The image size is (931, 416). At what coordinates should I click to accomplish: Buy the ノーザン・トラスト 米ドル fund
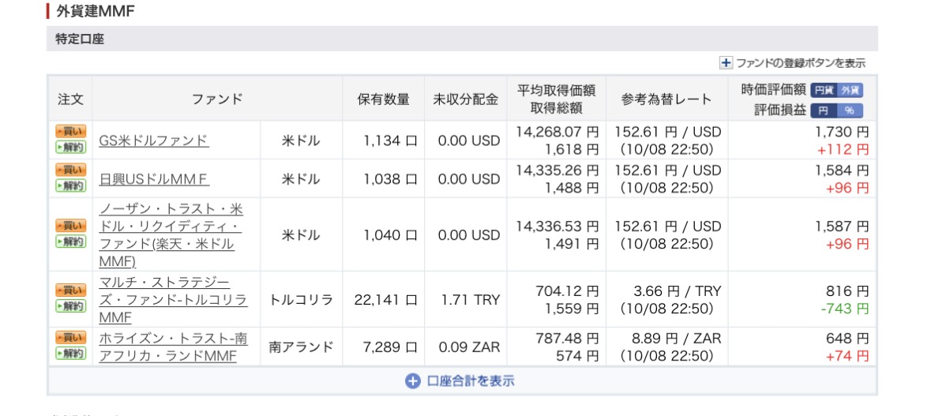[70, 226]
